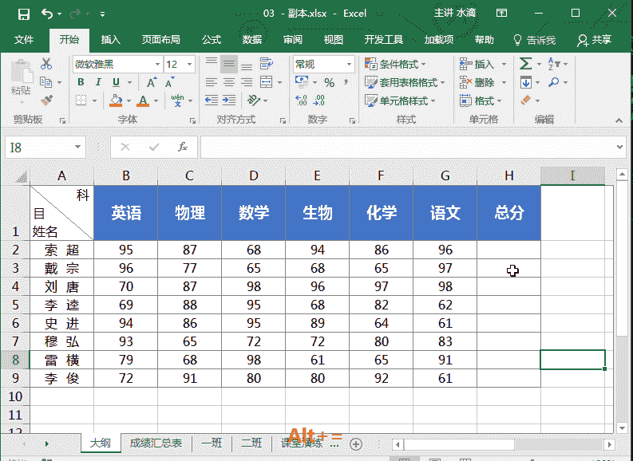Toggle center horizontal alignment
The image size is (633, 461).
[x=229, y=82]
